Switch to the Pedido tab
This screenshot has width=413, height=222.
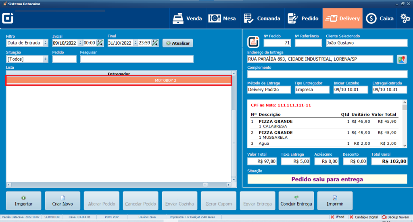[303, 18]
